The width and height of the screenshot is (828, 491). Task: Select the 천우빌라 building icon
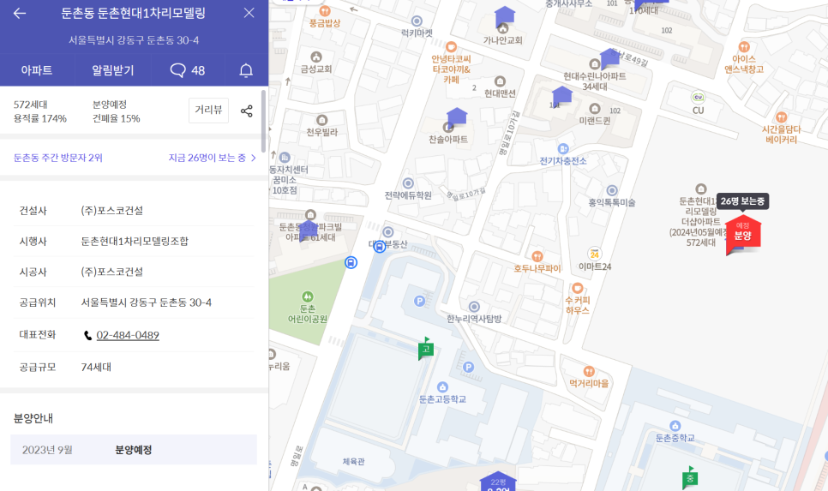point(321,120)
